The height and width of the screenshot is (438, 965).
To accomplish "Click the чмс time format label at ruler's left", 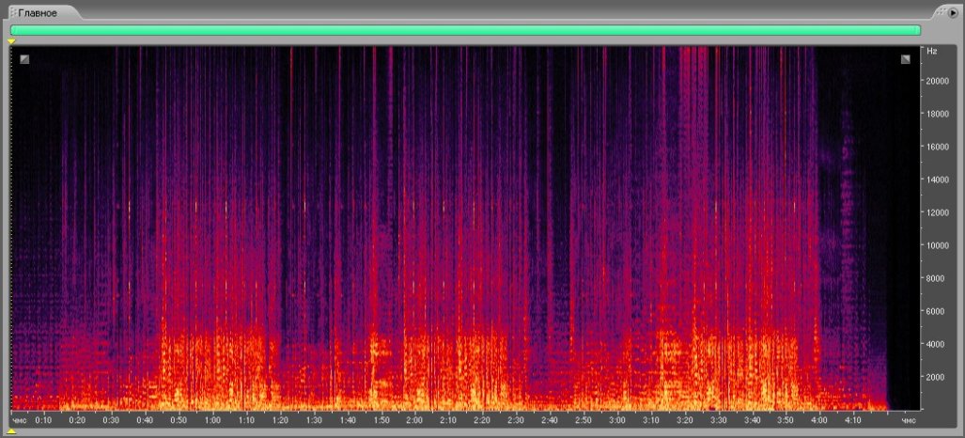I will (19, 419).
